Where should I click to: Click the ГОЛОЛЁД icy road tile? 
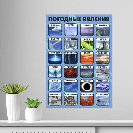point(103,99)
